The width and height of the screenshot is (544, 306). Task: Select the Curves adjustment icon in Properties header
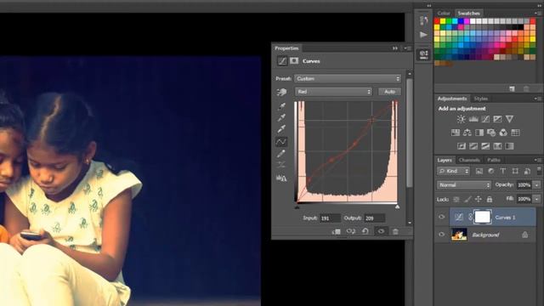coord(282,61)
